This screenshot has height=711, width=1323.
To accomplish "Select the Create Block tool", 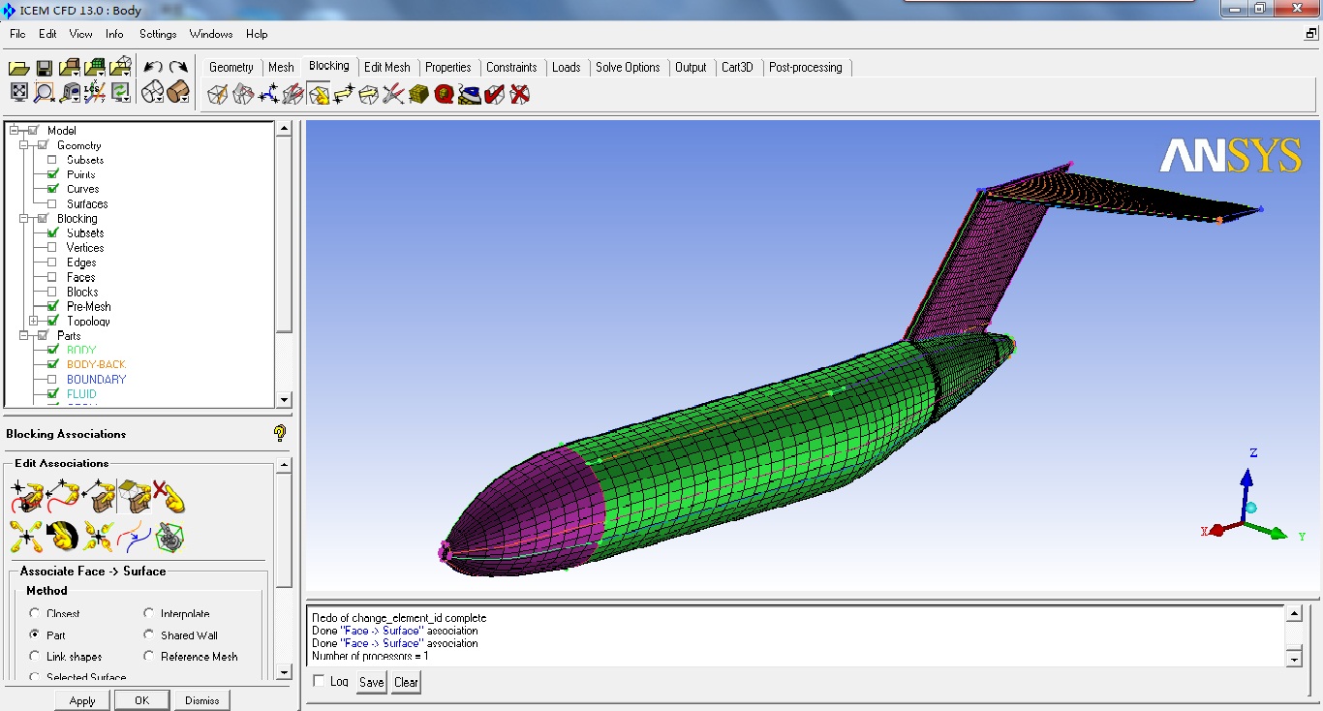I will (218, 94).
